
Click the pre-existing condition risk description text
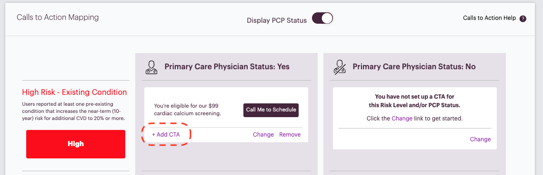74,111
